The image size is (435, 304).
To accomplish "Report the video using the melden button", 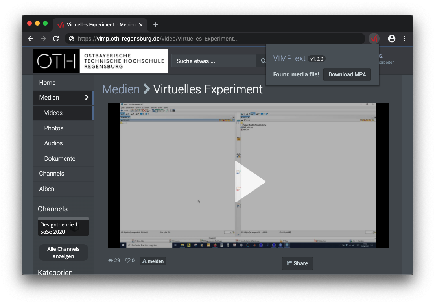I will (153, 261).
